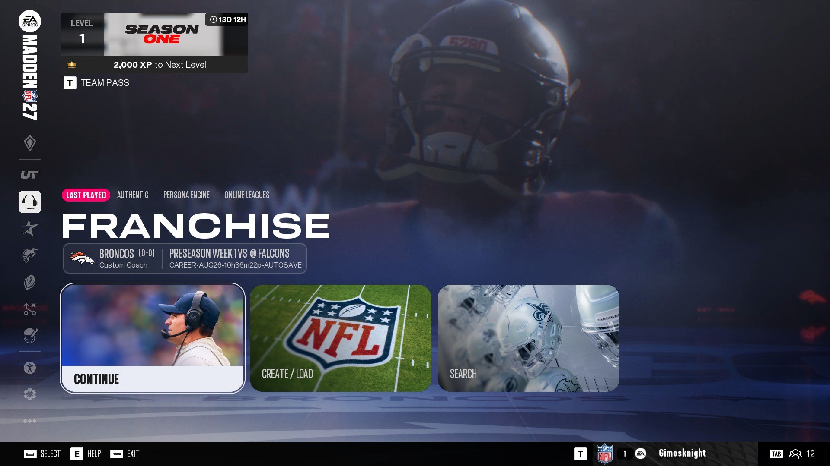Click the Gimosknight username
Image resolution: width=830 pixels, height=466 pixels.
pyautogui.click(x=682, y=453)
